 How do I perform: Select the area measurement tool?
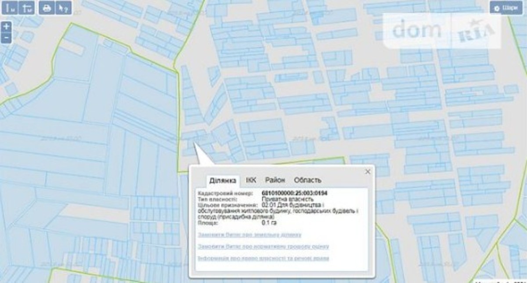coord(27,8)
